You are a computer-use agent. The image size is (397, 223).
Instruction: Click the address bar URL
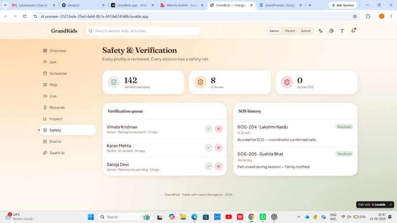(95, 16)
